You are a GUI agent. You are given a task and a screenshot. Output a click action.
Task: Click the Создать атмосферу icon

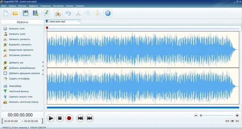5,79
